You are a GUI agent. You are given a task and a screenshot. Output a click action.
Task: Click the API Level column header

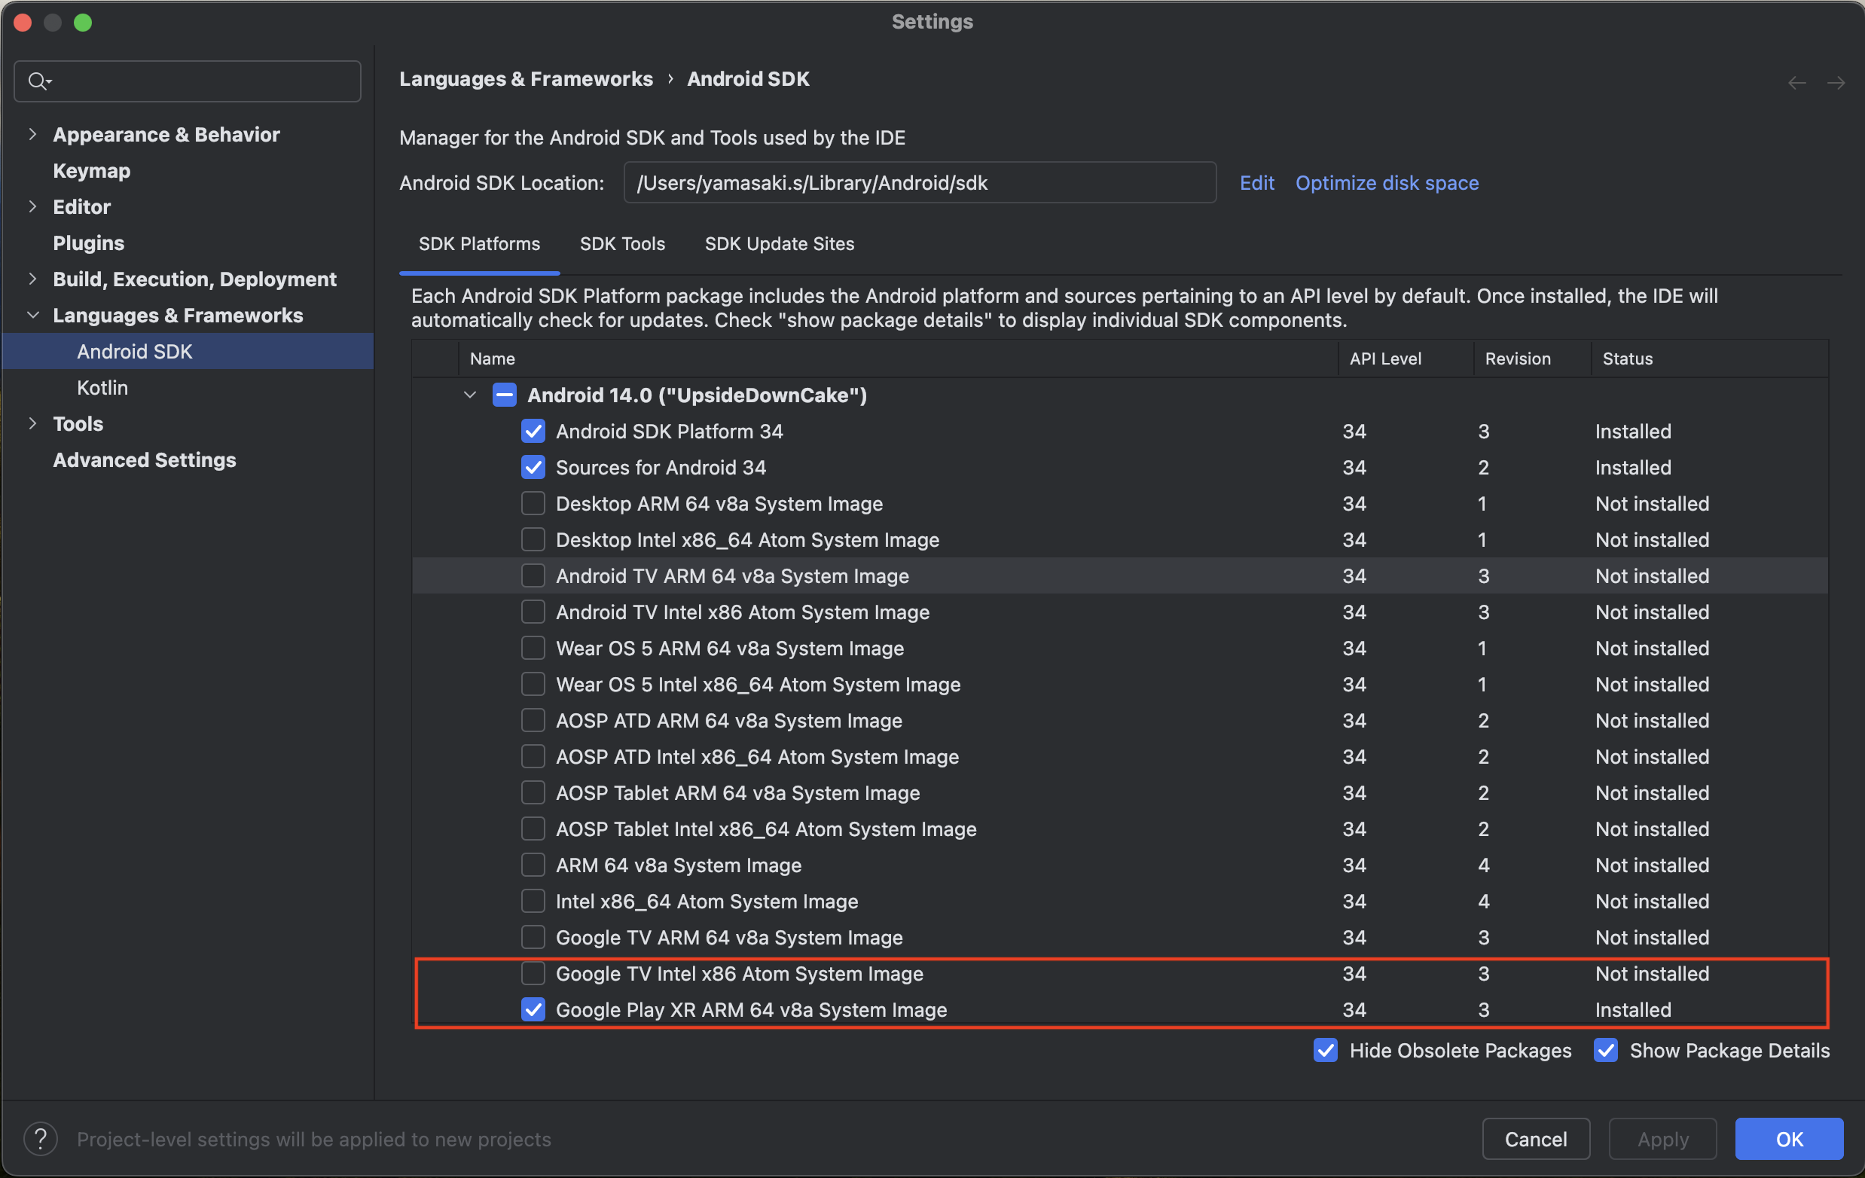(1406, 359)
